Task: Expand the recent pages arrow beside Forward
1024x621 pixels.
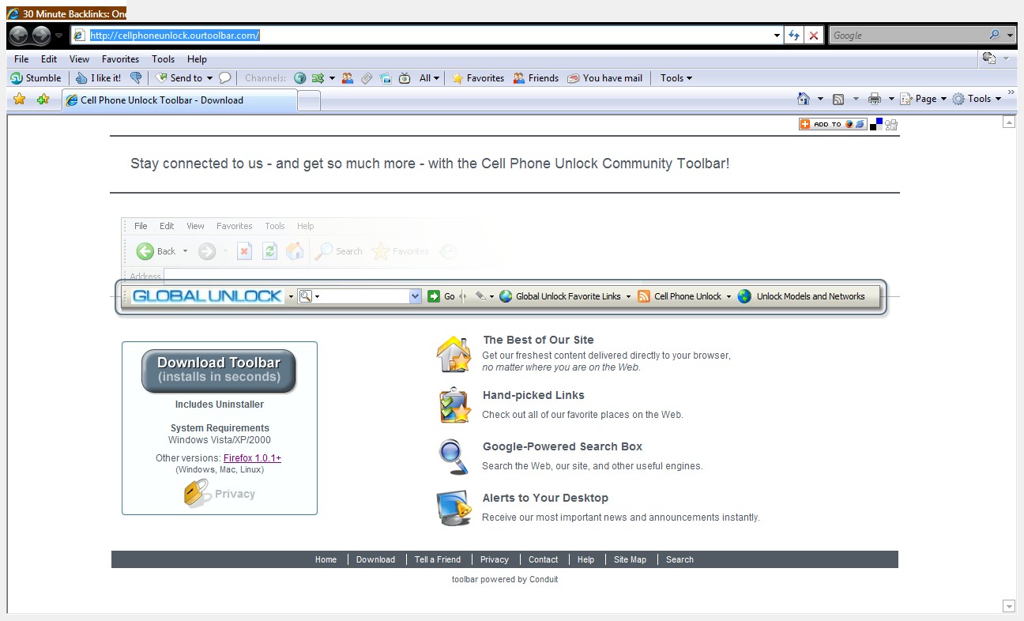Action: [x=58, y=36]
